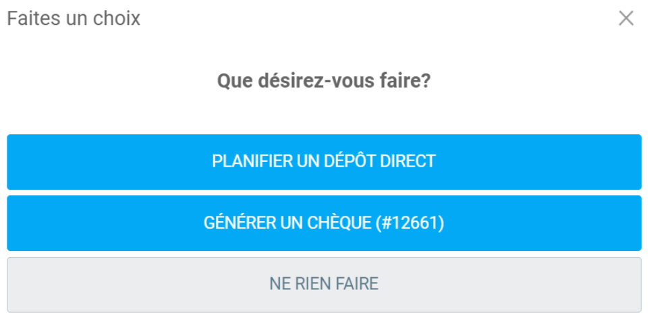Viewport: 649px width, 319px height.
Task: Hit the close cross beside the title
Action: pos(626,18)
